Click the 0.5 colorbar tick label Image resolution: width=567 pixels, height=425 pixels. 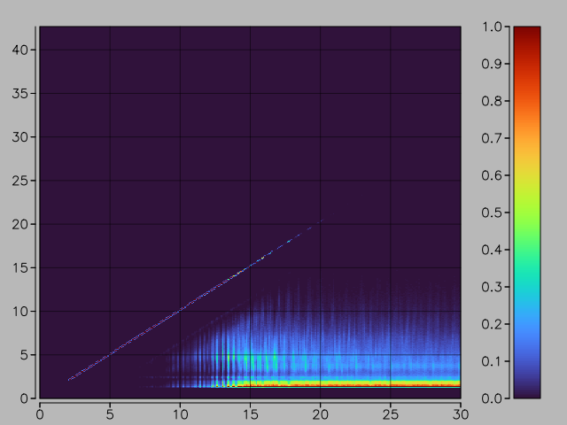[493, 212]
